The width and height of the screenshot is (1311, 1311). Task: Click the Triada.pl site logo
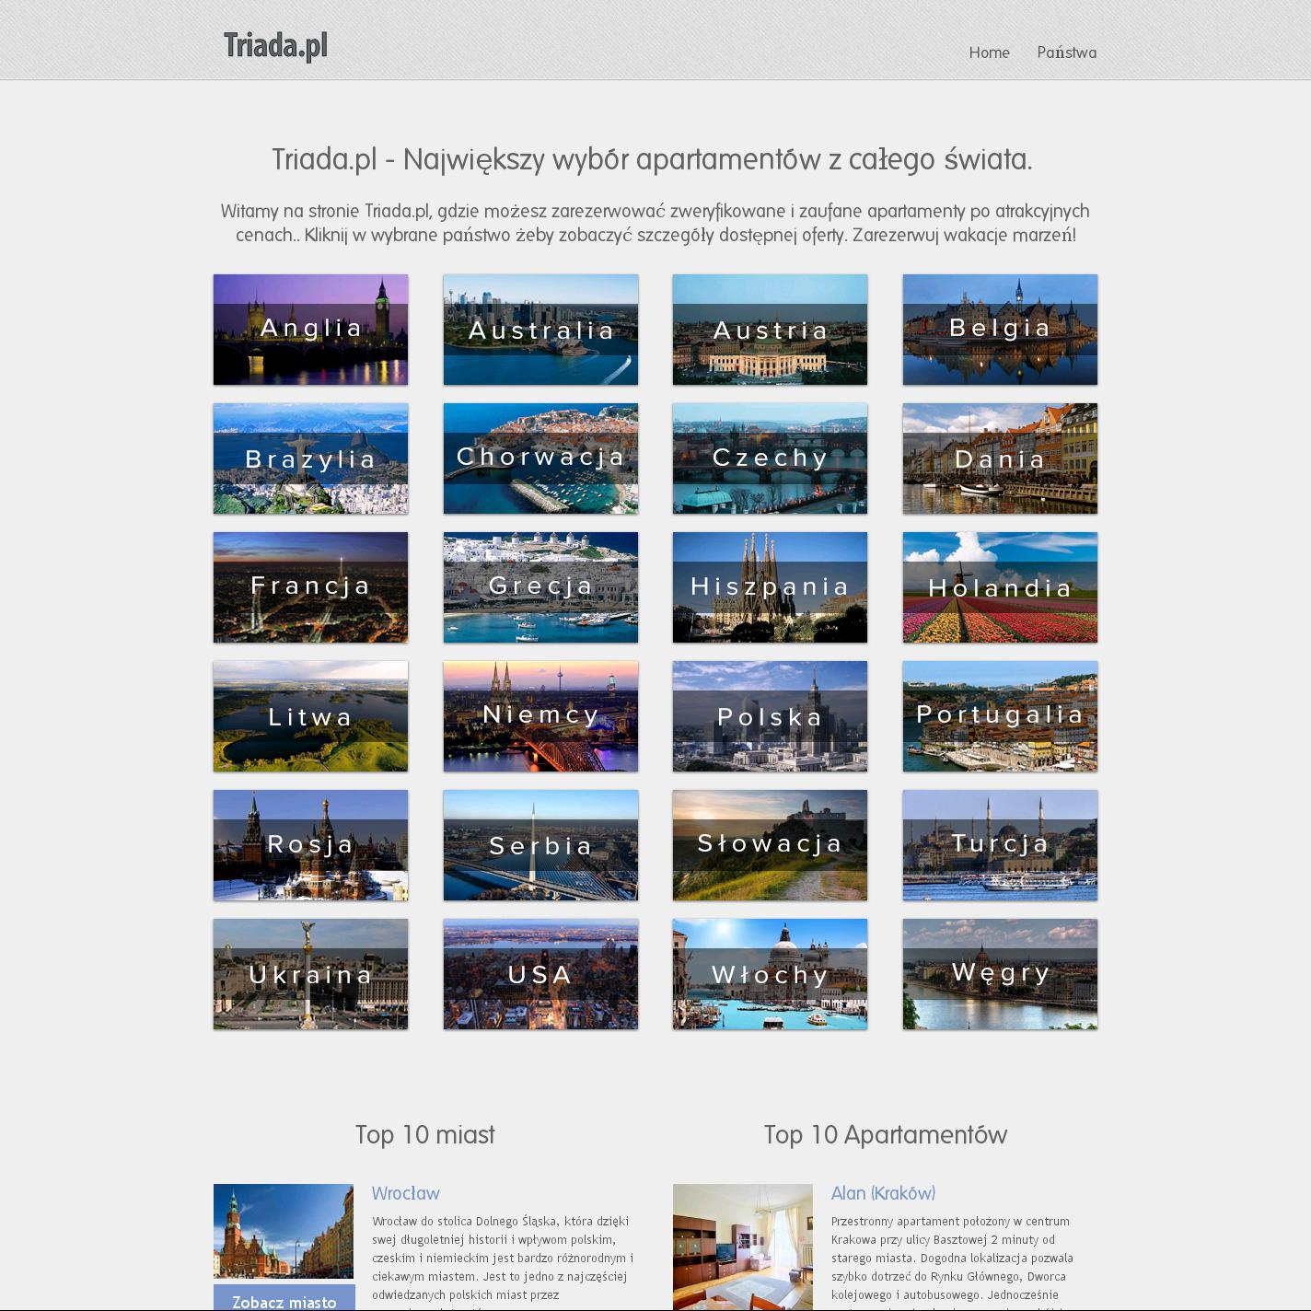[275, 45]
